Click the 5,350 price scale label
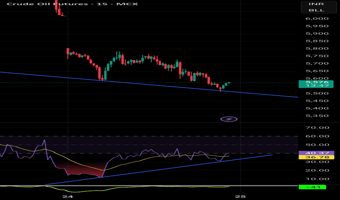Screen dimensions: 340x200 tap(317, 116)
